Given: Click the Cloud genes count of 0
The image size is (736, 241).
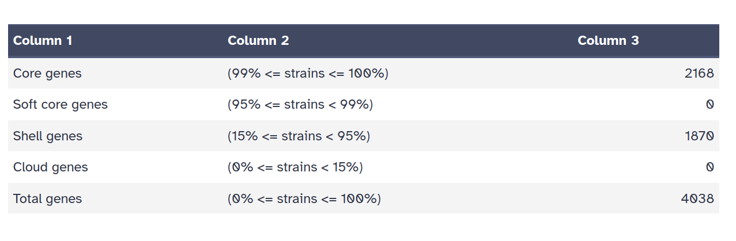Looking at the screenshot, I should (x=709, y=167).
